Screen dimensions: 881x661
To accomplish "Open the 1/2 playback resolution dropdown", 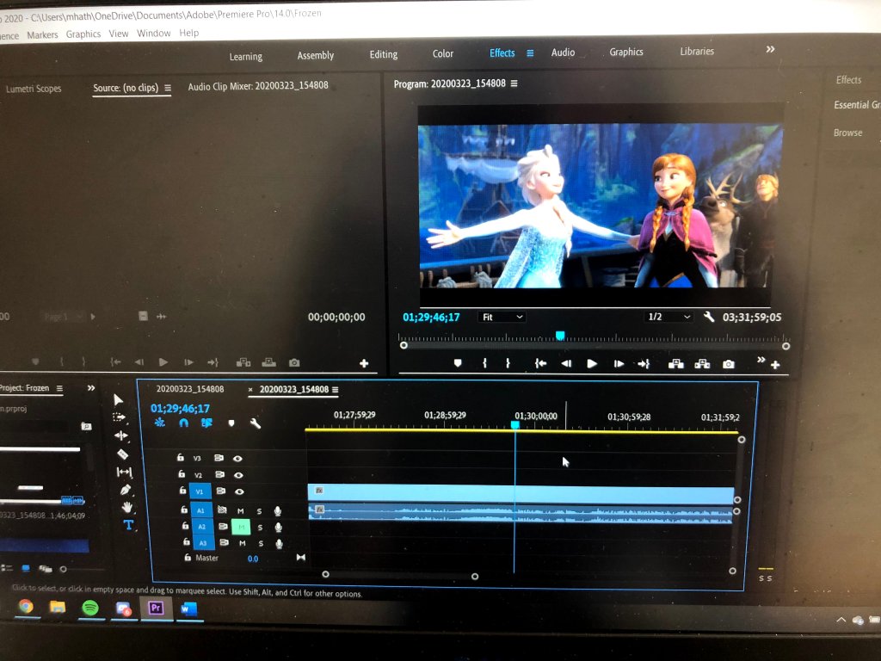I will (x=669, y=317).
